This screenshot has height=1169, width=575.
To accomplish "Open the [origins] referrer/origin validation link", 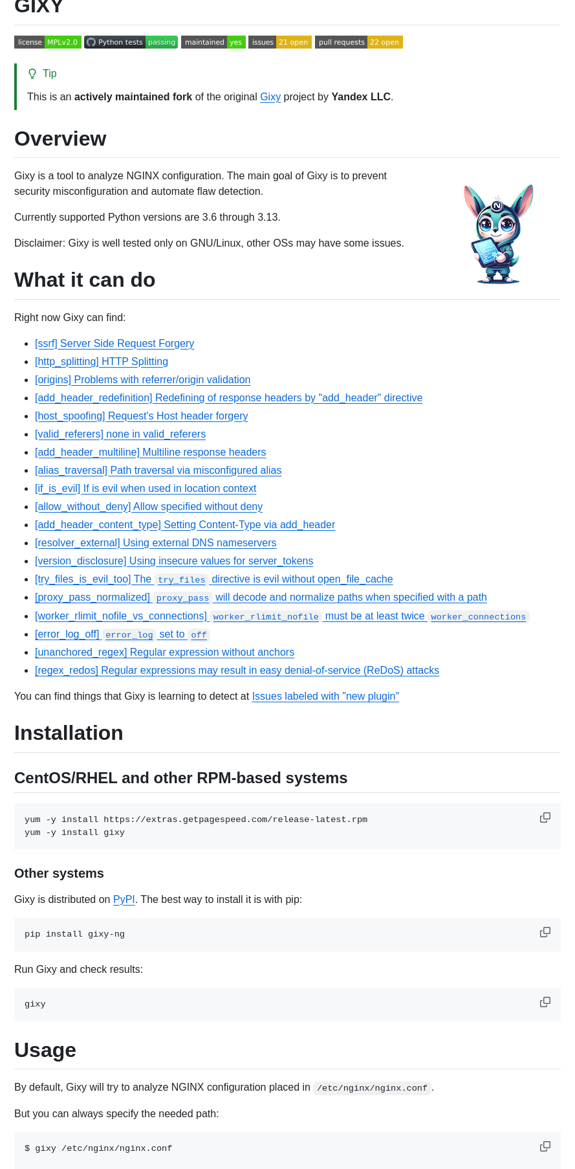I will click(x=142, y=379).
